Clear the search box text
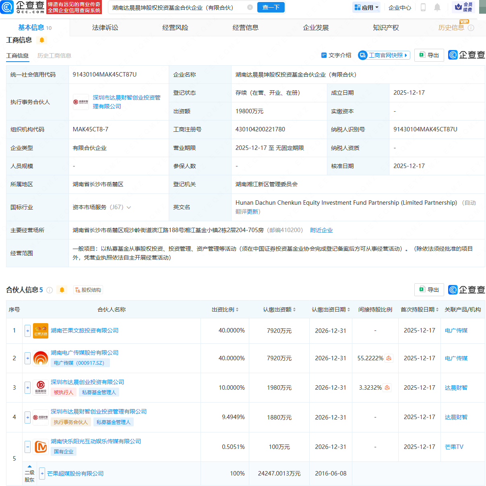 coord(250,7)
